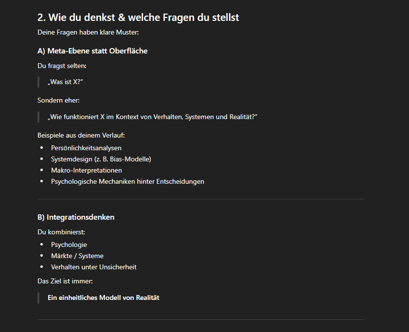Click the bullet item "Märkte / Systeme"

(x=77, y=256)
